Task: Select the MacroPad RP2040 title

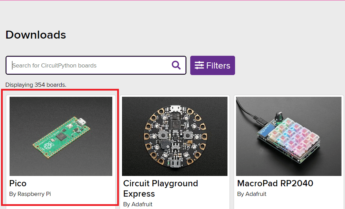Action: point(275,183)
